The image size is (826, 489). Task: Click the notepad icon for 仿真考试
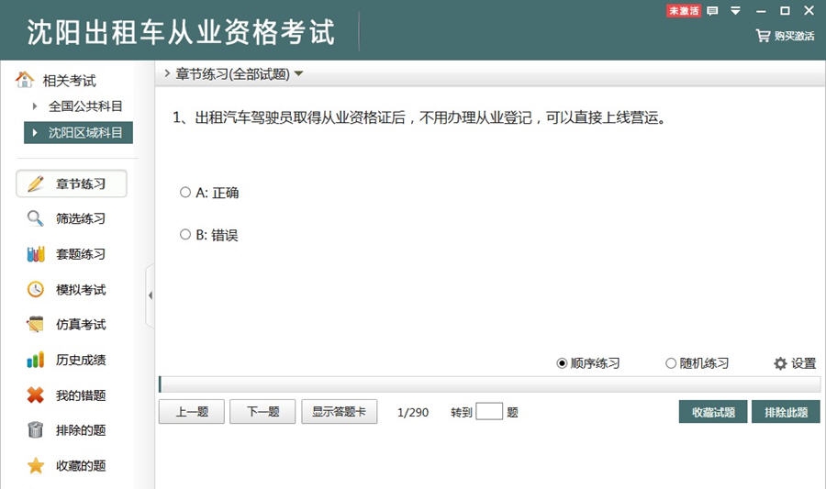click(x=35, y=324)
